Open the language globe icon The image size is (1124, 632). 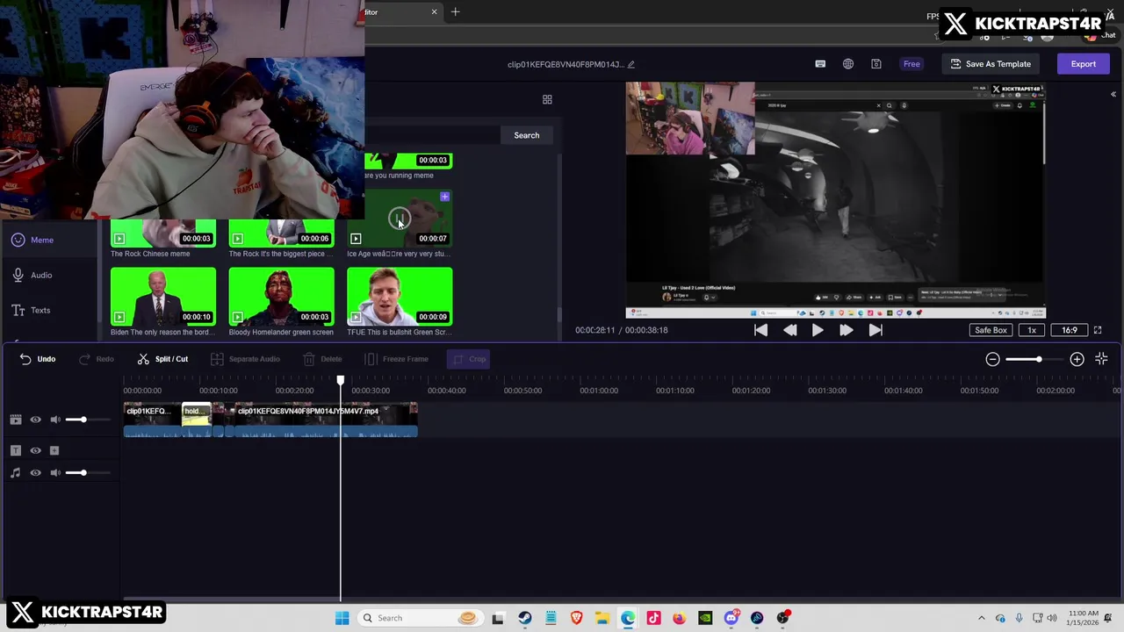point(848,64)
